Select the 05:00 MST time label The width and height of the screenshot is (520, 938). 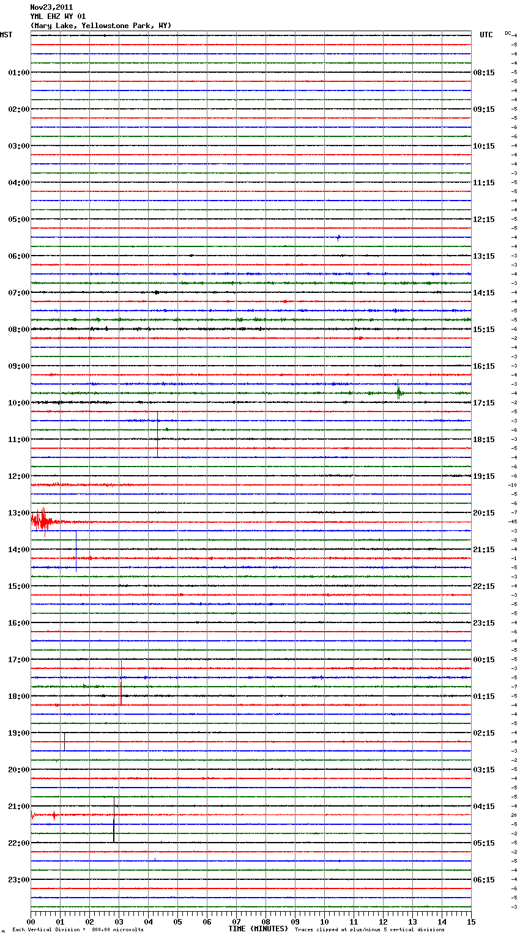pos(18,220)
